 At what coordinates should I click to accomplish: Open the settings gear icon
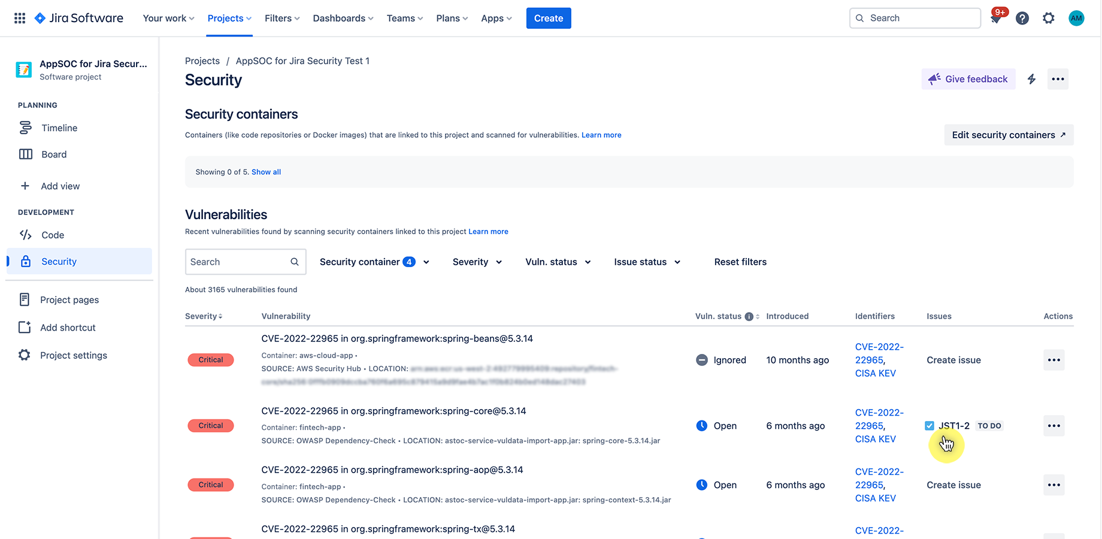(x=1048, y=18)
